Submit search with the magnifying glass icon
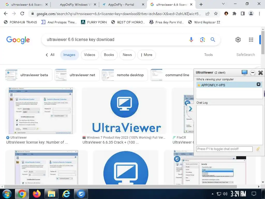The height and width of the screenshot is (199, 265). click(213, 40)
